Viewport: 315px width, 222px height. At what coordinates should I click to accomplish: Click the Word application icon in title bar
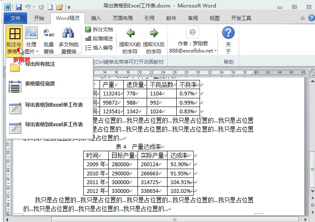(7, 7)
